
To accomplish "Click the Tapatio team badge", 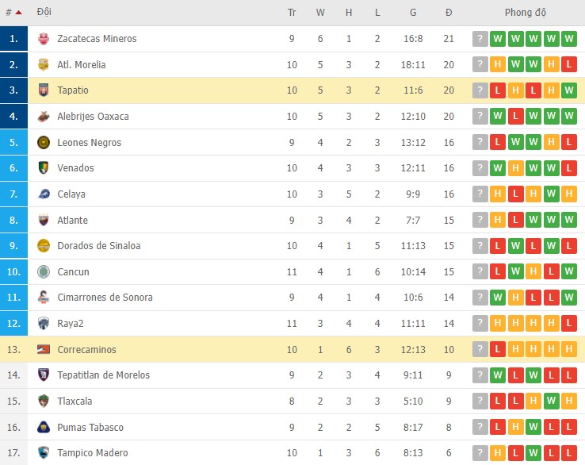I will 44,90.
